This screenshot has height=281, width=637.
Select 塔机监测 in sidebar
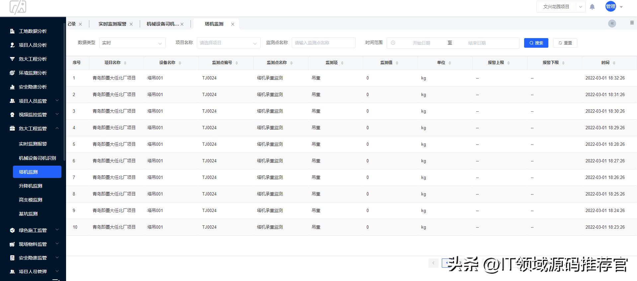pyautogui.click(x=37, y=172)
